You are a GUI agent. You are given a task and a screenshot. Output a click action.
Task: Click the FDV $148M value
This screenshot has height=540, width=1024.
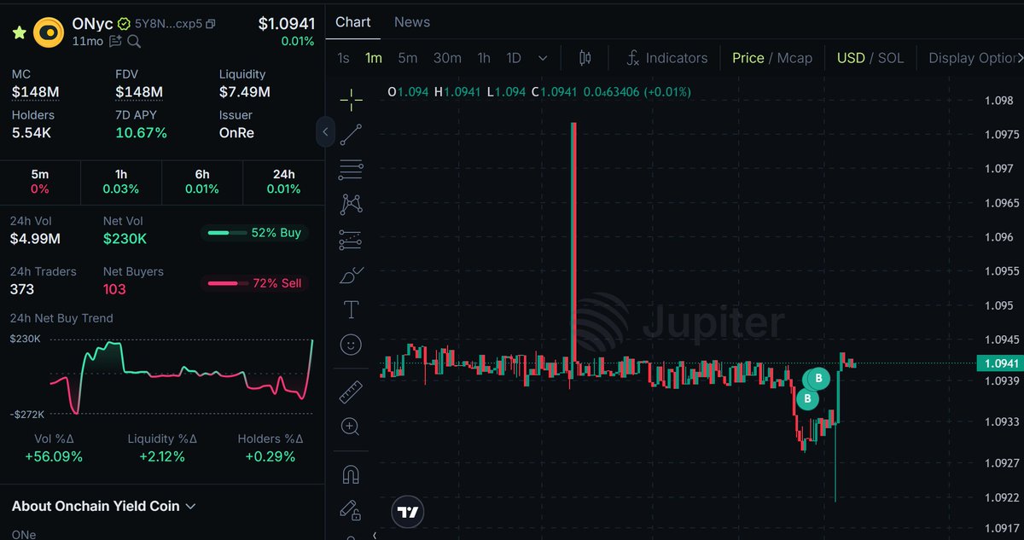[139, 91]
